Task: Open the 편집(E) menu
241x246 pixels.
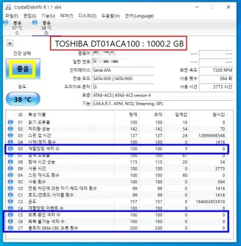Action: [x=30, y=16]
